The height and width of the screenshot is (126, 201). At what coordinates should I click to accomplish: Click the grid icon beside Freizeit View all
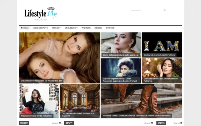click(60, 123)
